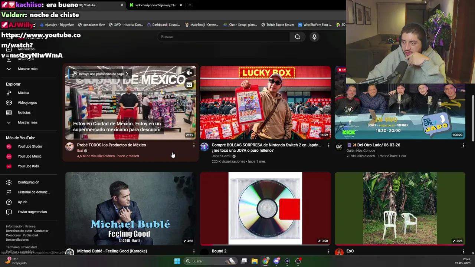Open options menu for BOLSAS SORPRESA video
The width and height of the screenshot is (475, 267).
point(328,145)
